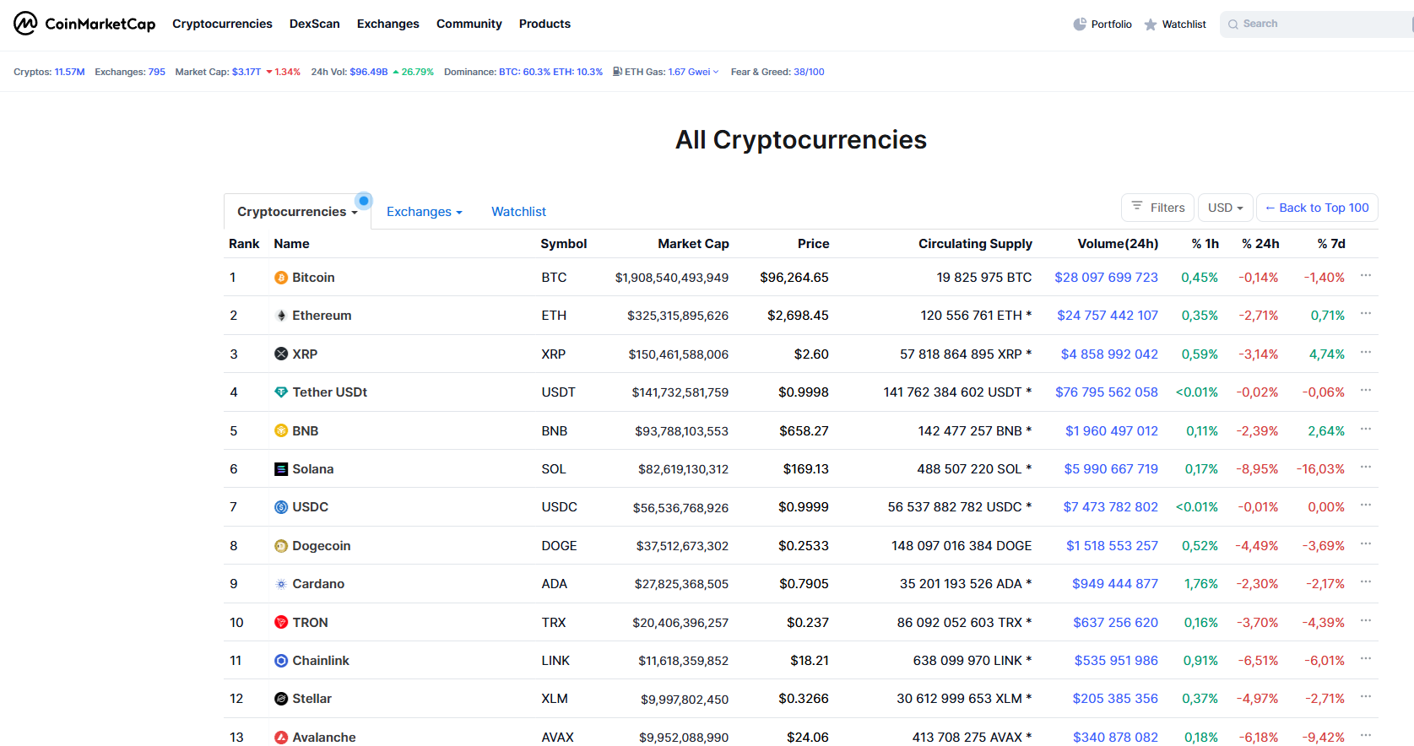This screenshot has height=746, width=1414.
Task: Open the more options menu for Ethereum row
Action: [x=1366, y=314]
